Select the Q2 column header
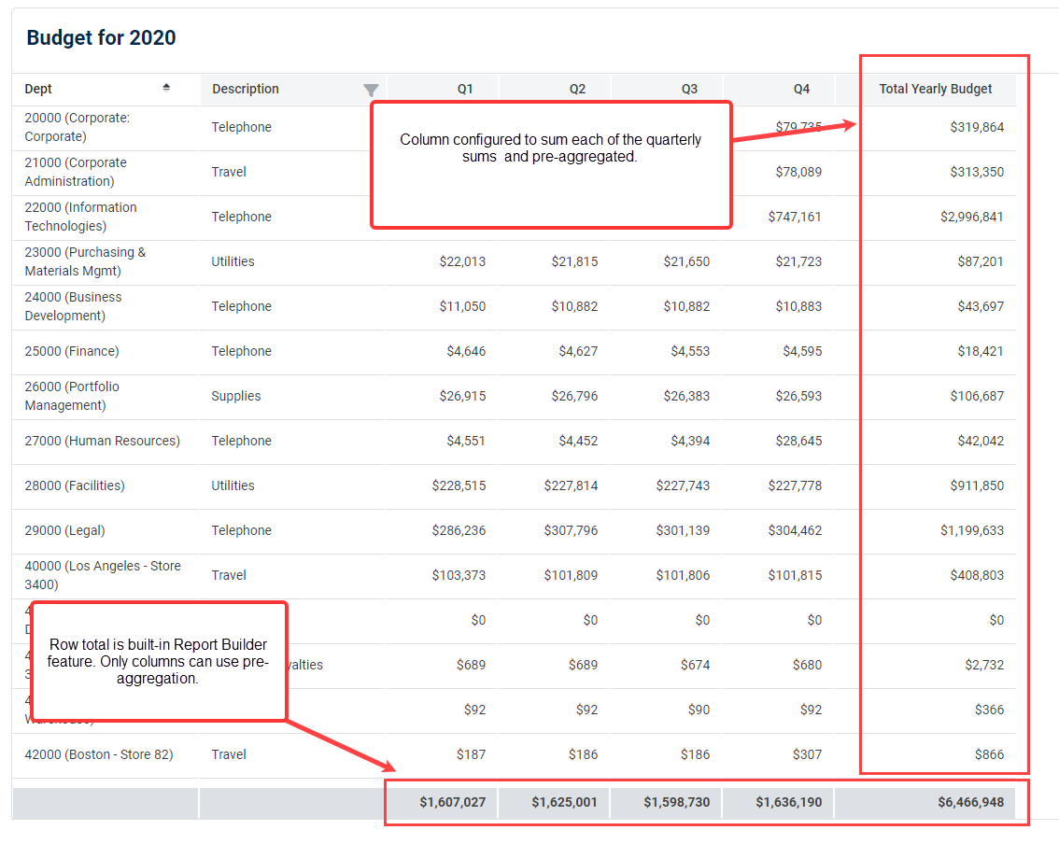This screenshot has height=844, width=1059. pyautogui.click(x=577, y=89)
